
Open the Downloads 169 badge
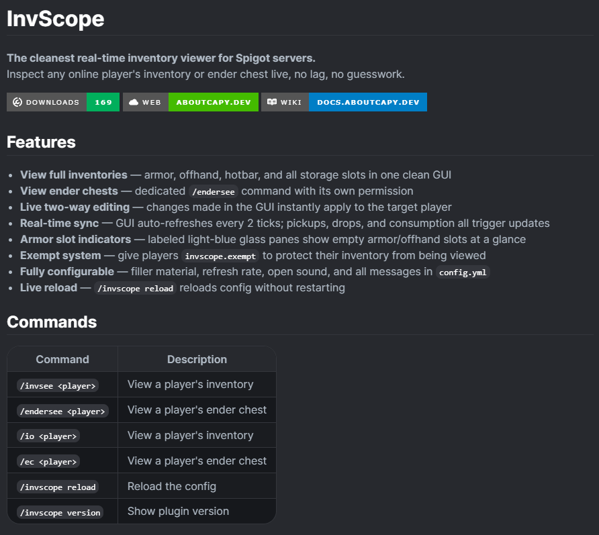[63, 102]
